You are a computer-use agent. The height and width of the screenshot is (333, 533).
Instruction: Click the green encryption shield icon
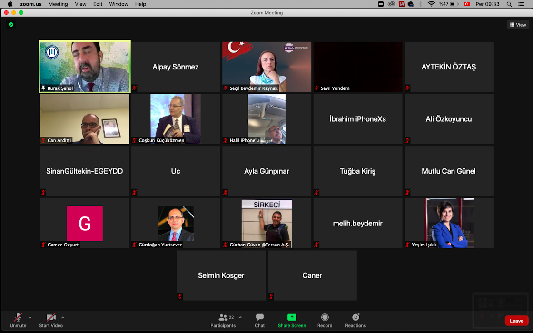pyautogui.click(x=11, y=25)
